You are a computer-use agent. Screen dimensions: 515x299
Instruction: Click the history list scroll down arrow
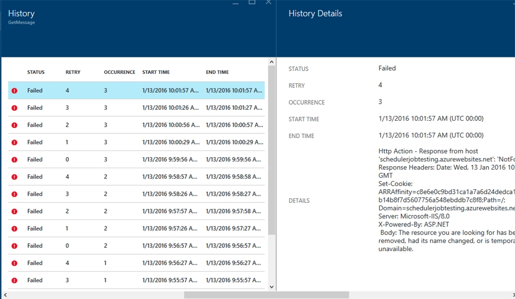click(272, 287)
